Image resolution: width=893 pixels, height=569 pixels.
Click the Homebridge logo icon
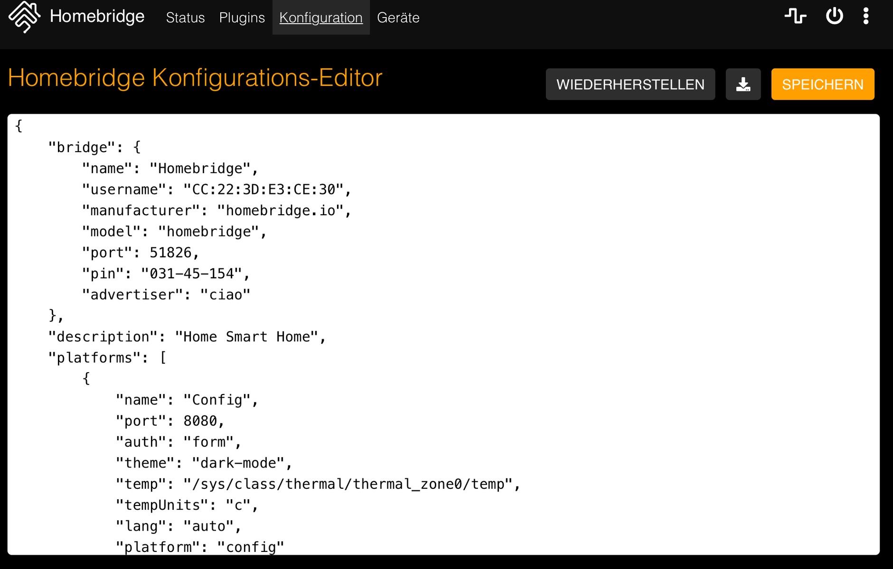tap(24, 17)
